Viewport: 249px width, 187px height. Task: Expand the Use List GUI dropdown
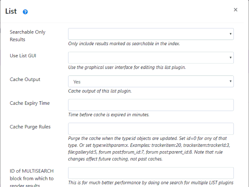pyautogui.click(x=151, y=58)
